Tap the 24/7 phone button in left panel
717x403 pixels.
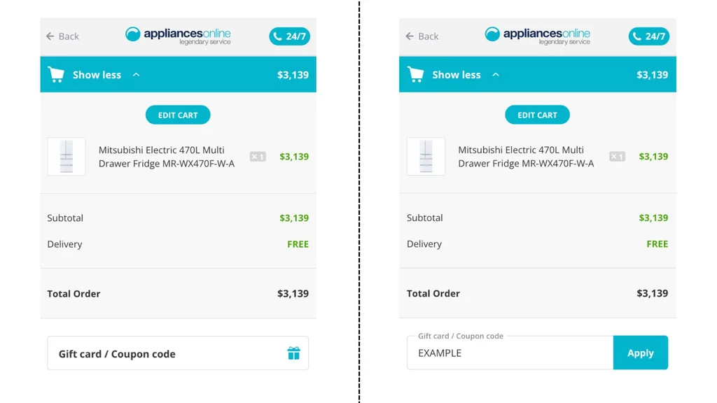click(x=289, y=36)
